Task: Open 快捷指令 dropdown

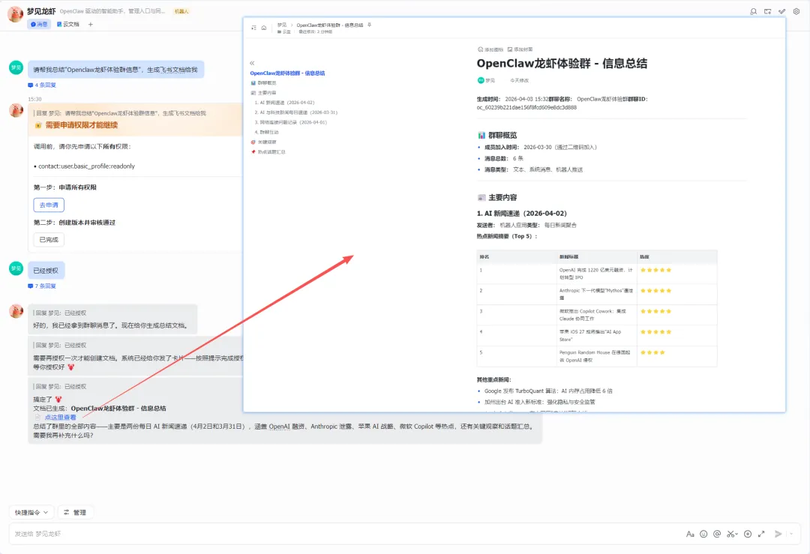Action: click(31, 512)
